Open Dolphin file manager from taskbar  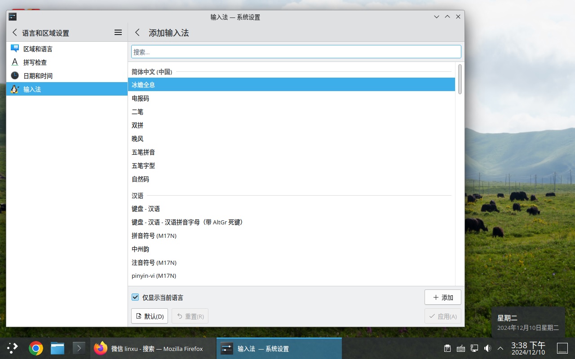[x=57, y=348]
